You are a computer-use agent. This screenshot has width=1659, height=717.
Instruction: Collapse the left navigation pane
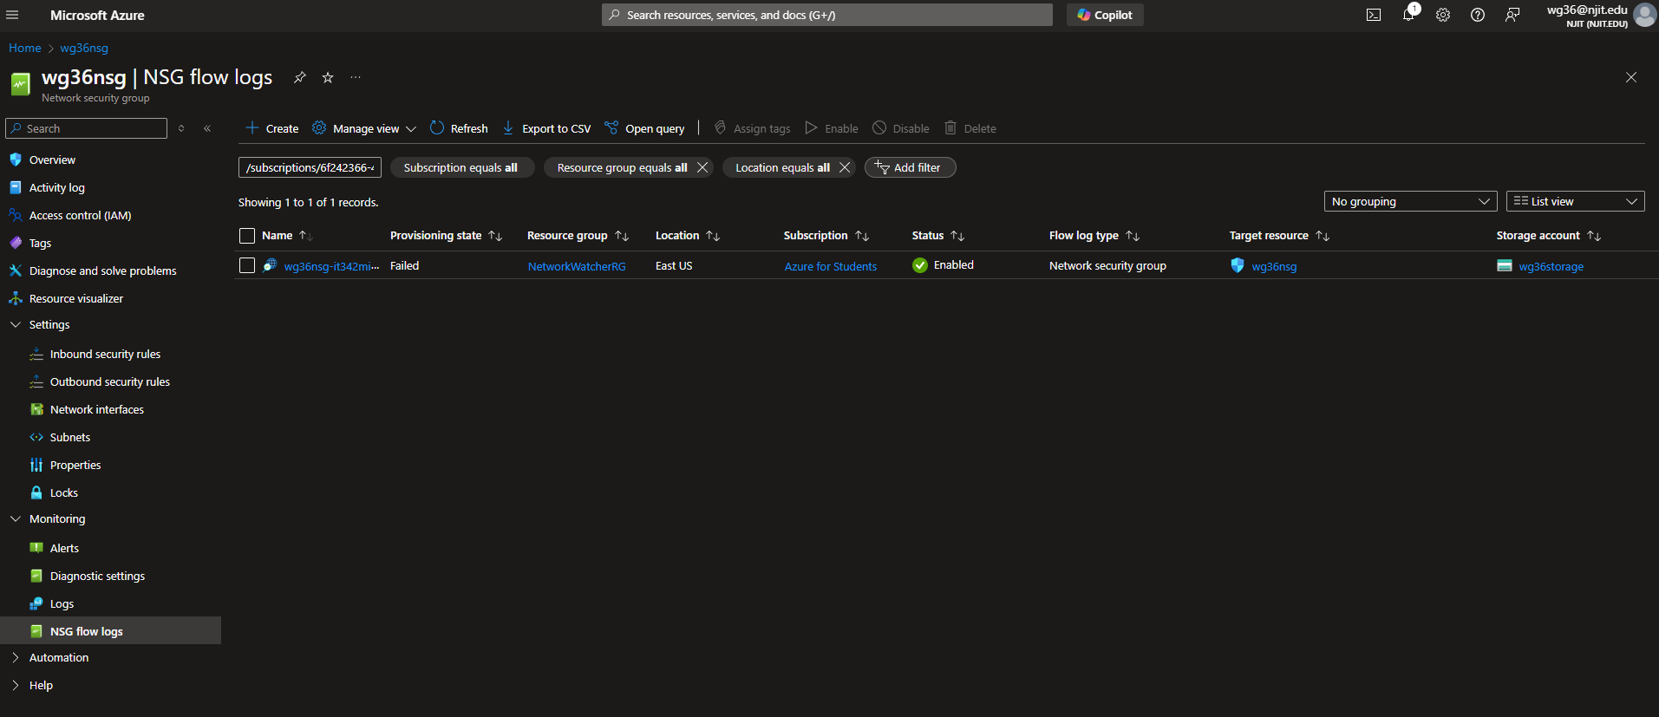(x=207, y=128)
